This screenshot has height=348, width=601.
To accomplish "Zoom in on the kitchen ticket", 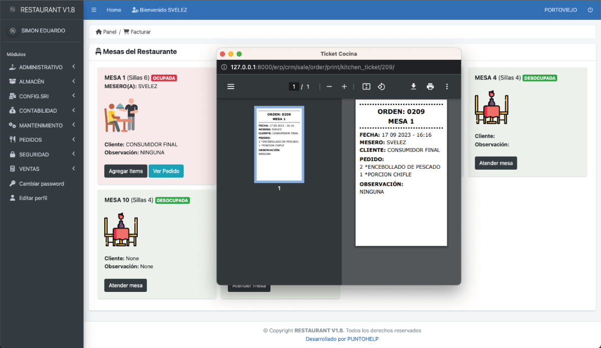I will click(x=344, y=87).
